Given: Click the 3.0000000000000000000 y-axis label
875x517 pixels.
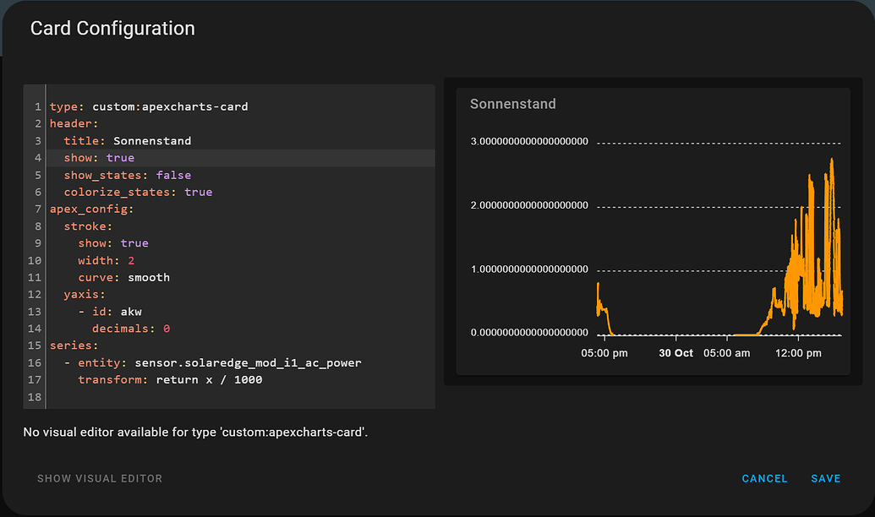Looking at the screenshot, I should pyautogui.click(x=529, y=141).
